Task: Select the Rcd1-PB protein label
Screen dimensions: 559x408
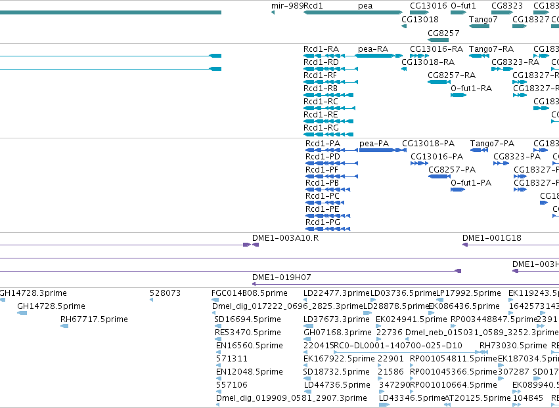Action: click(x=323, y=183)
